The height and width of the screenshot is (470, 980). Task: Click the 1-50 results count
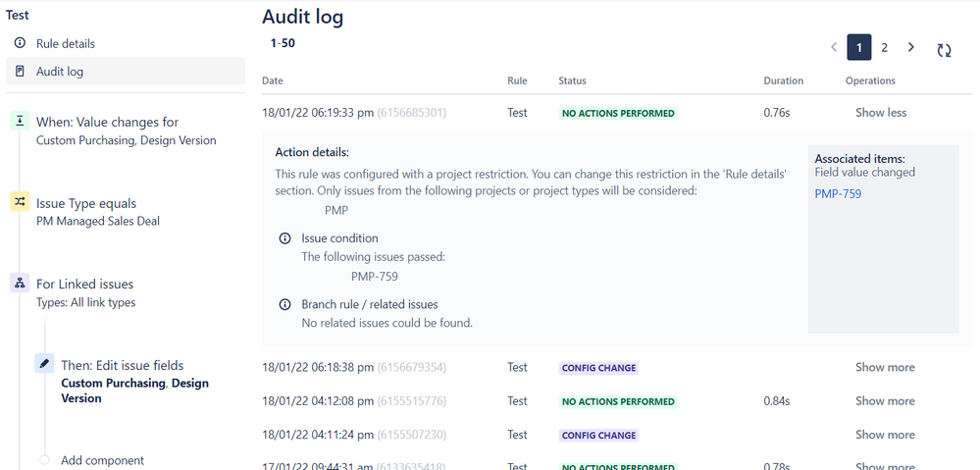pyautogui.click(x=283, y=43)
